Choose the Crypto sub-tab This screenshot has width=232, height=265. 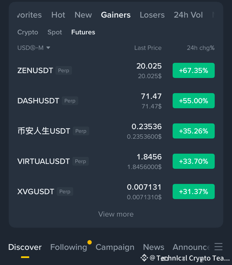coord(28,32)
